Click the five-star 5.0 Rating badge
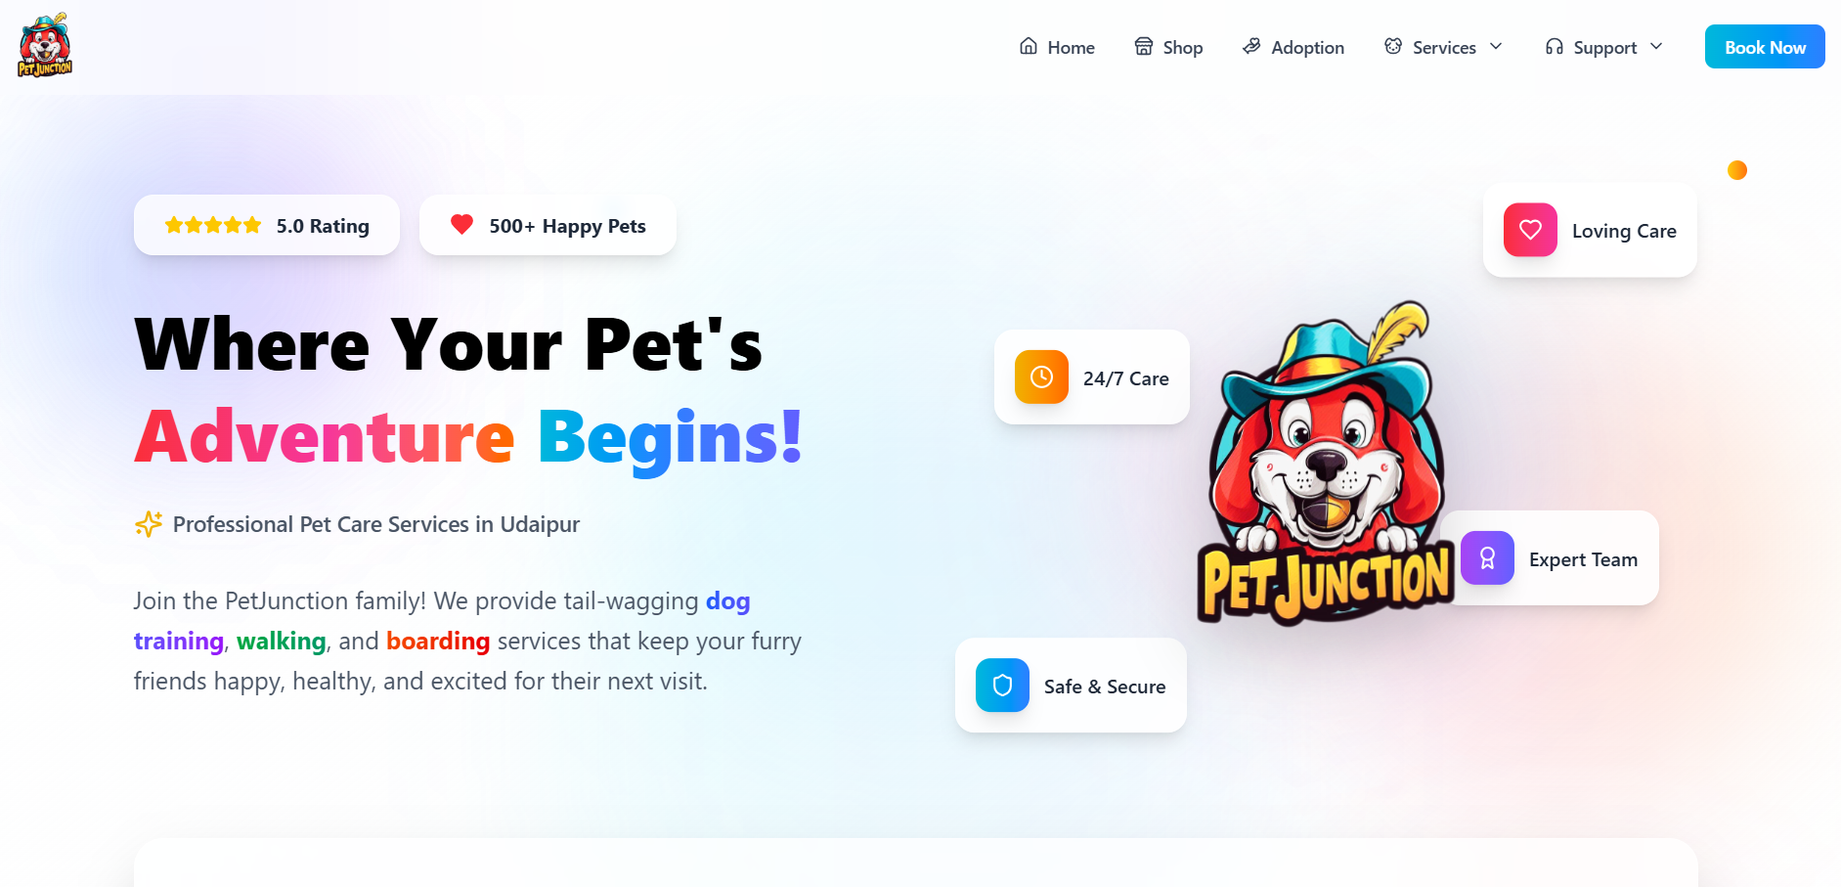 (x=267, y=225)
